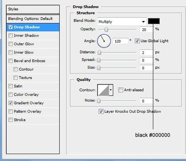Select the Satin style label

18,86
